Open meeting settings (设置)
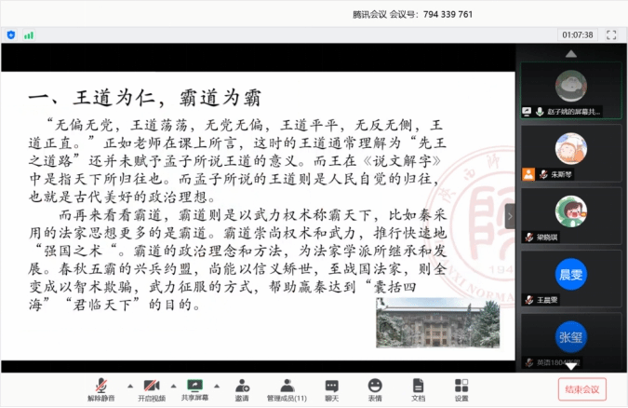 (x=461, y=388)
